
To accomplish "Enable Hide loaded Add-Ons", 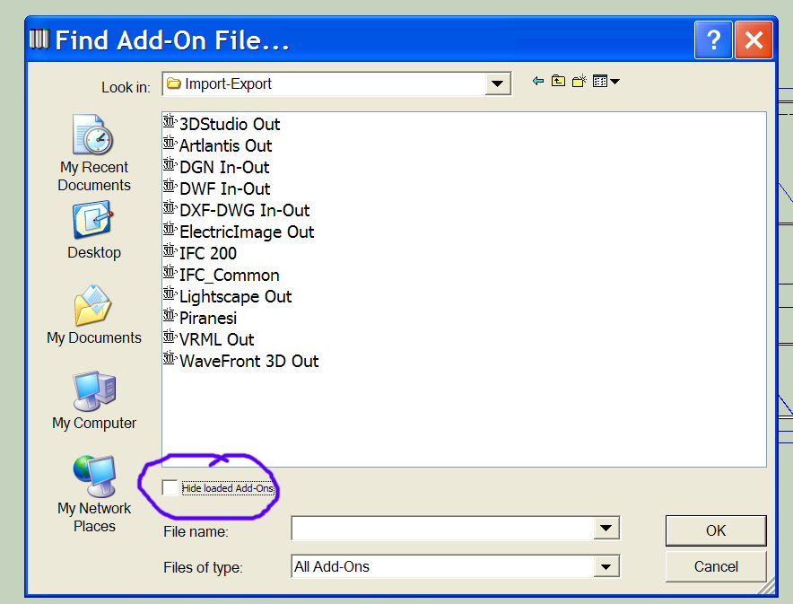I will pyautogui.click(x=170, y=487).
